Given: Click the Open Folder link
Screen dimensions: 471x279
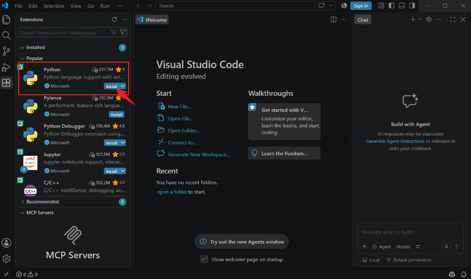Looking at the screenshot, I should 184,130.
